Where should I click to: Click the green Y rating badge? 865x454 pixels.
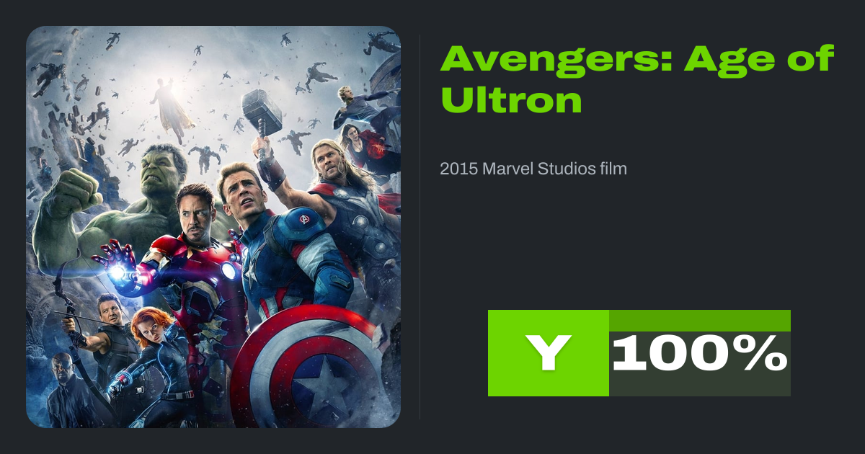click(549, 353)
